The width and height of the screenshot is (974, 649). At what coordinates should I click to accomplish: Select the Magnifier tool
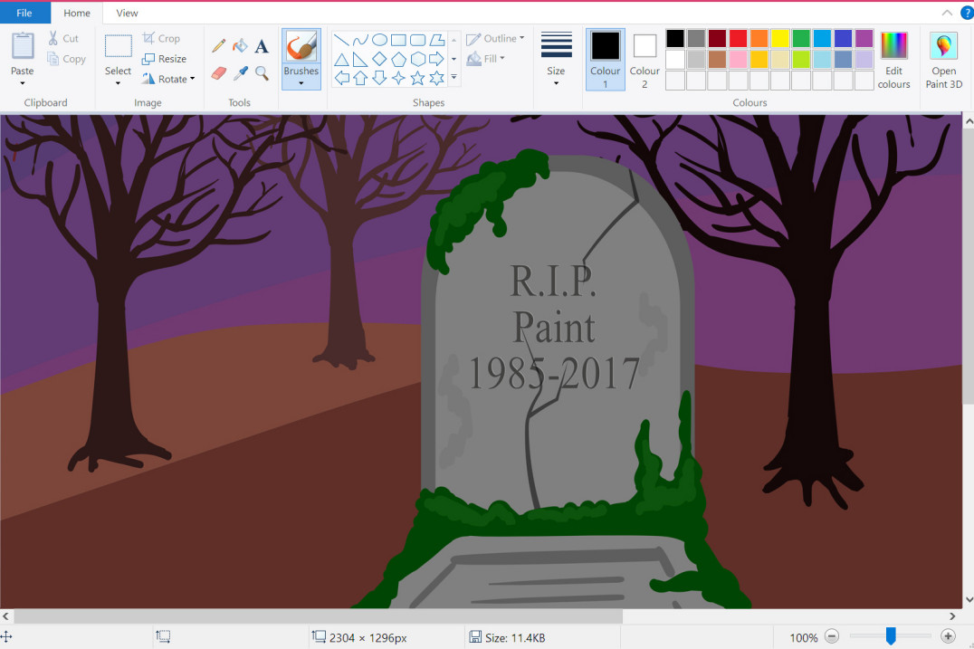click(x=263, y=73)
